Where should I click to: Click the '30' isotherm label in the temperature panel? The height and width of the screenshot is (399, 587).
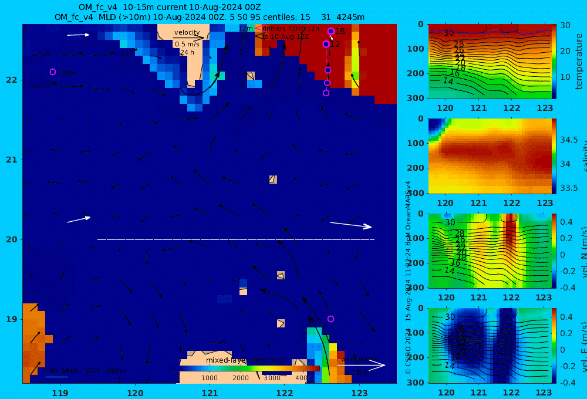click(449, 33)
